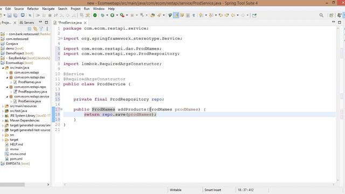Open the Source menu
Image resolution: width=345 pixels, height=194 pixels.
click(19, 9)
